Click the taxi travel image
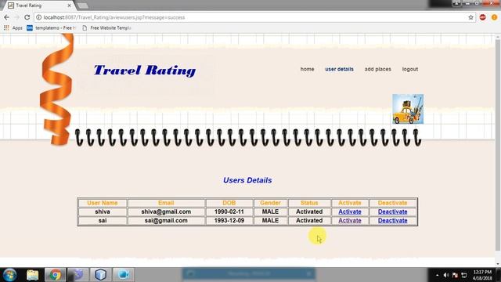 pos(408,109)
